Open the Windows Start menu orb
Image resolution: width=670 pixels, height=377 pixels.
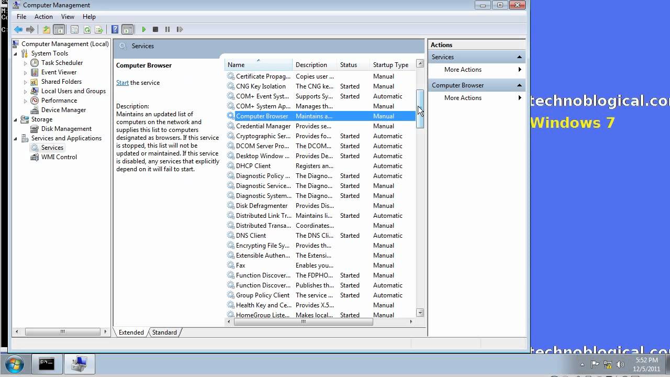coord(14,364)
